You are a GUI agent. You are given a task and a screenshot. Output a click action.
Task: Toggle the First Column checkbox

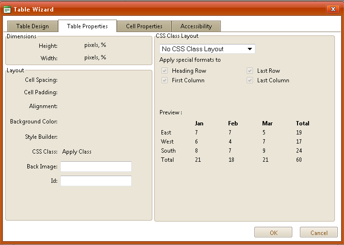pos(165,80)
